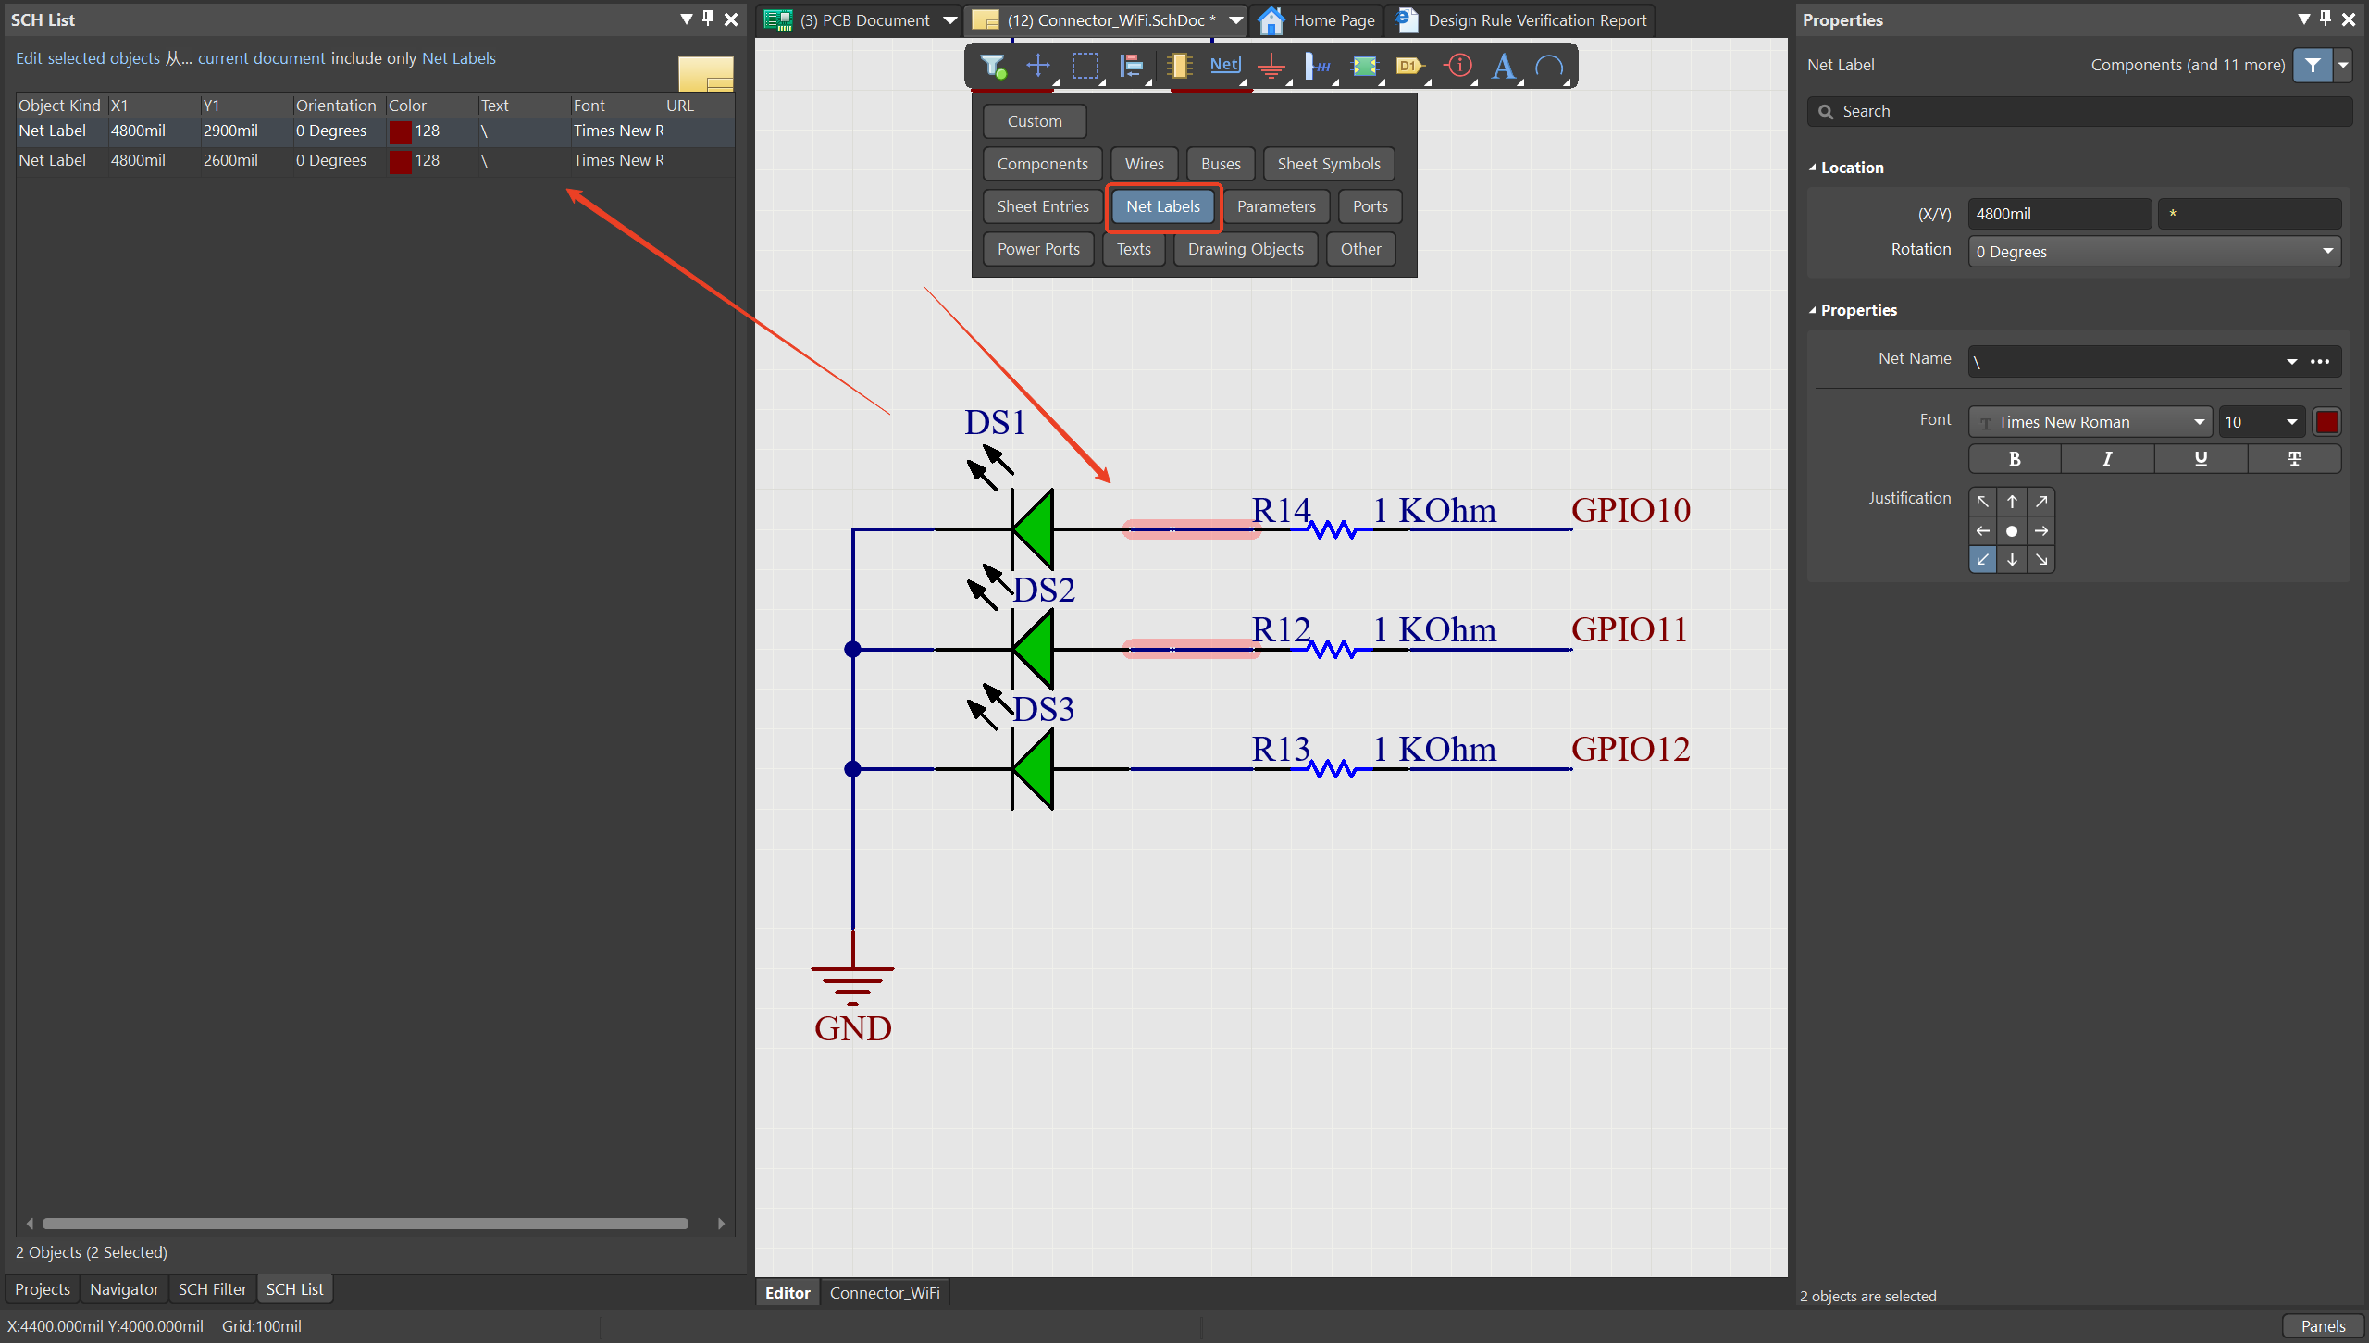Toggle the Bold font style
Viewport: 2369px width, 1343px height.
(x=2015, y=459)
